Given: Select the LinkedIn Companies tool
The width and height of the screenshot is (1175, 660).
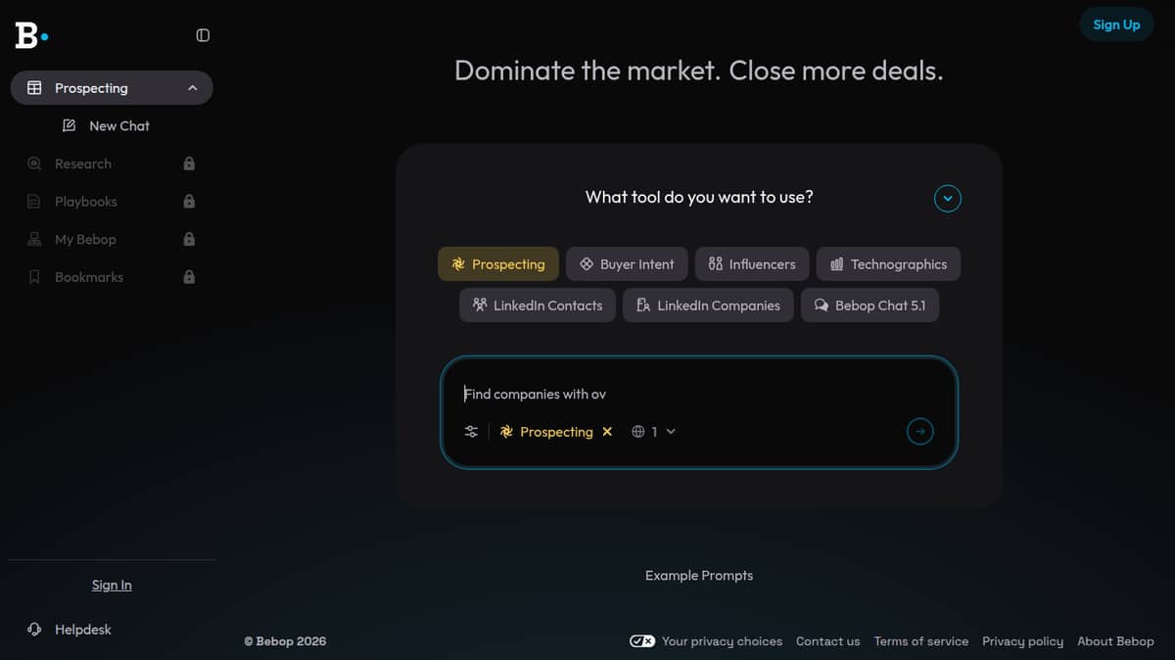Looking at the screenshot, I should point(708,306).
